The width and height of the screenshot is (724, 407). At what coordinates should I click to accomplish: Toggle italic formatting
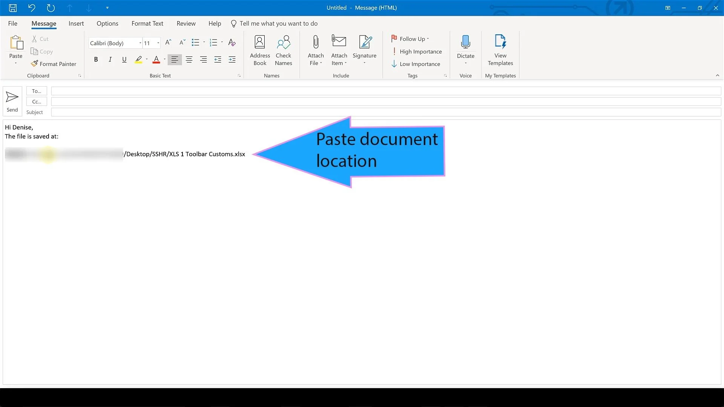110,59
